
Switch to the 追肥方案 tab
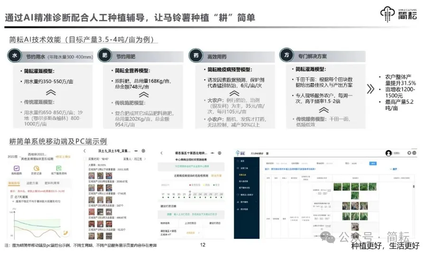pos(32,183)
